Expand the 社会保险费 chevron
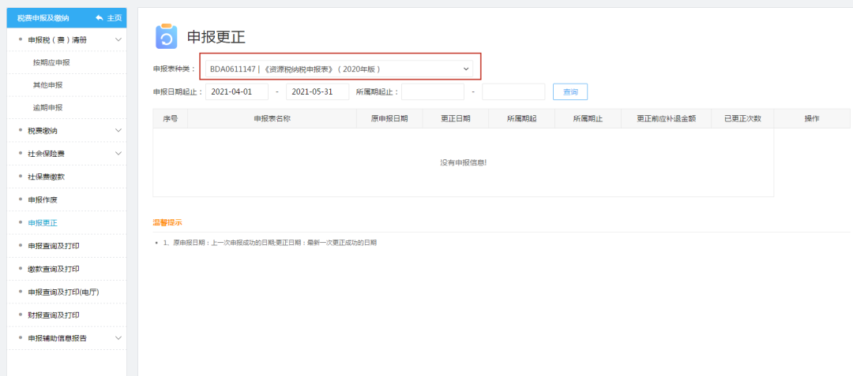Screen dimensions: 853x376 [118, 154]
